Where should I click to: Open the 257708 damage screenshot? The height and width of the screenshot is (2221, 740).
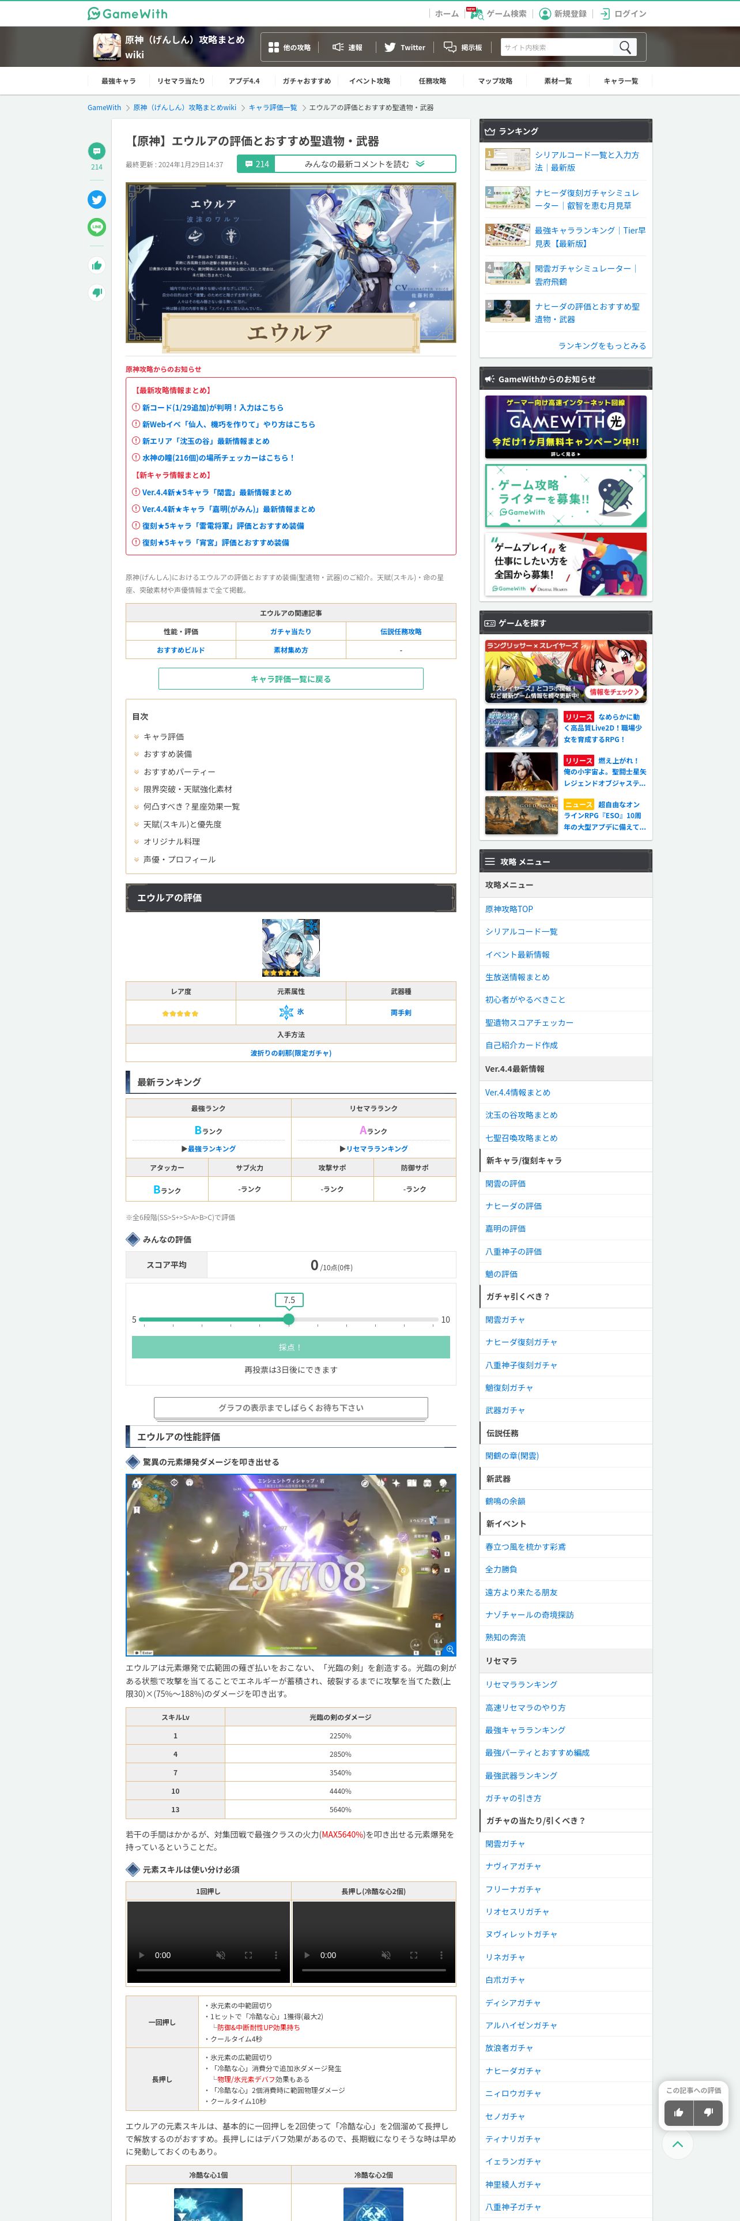pos(290,1565)
